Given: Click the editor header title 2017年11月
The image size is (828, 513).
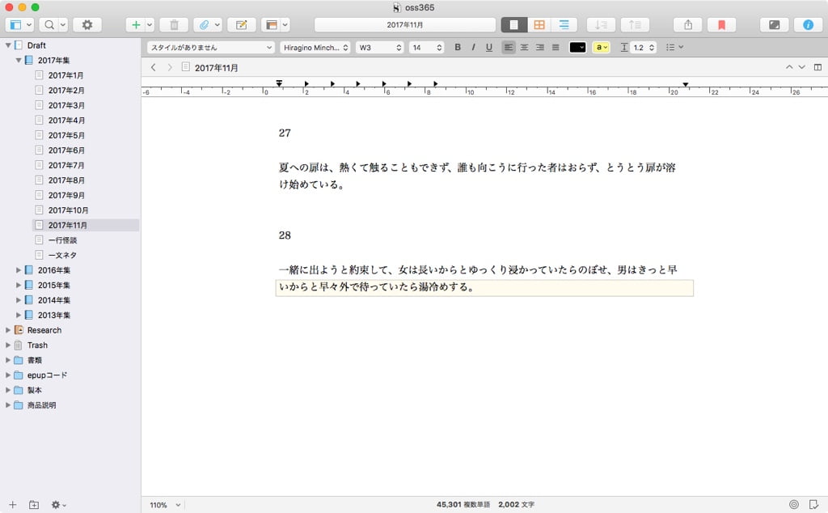Looking at the screenshot, I should click(217, 68).
